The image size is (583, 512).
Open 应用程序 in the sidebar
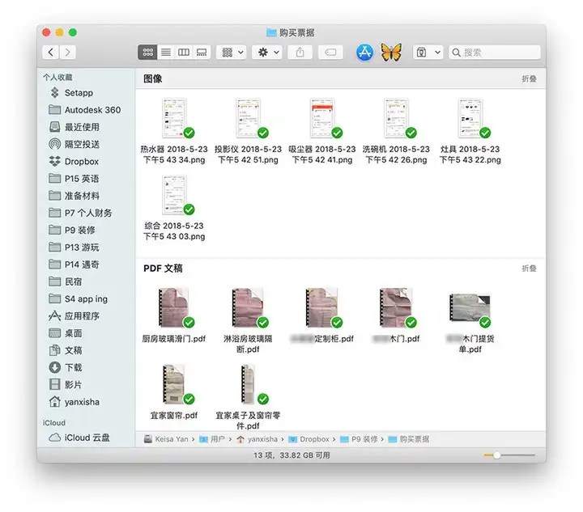pyautogui.click(x=74, y=316)
